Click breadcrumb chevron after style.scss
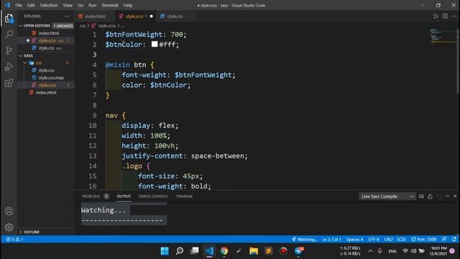Screen dimensions: 460x259 click(119, 26)
